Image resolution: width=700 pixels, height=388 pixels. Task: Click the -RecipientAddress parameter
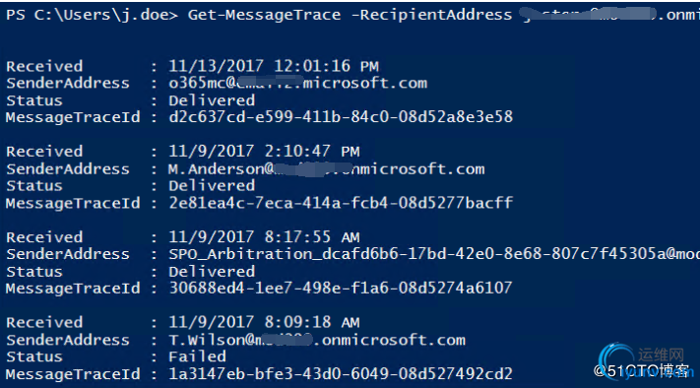(x=431, y=15)
